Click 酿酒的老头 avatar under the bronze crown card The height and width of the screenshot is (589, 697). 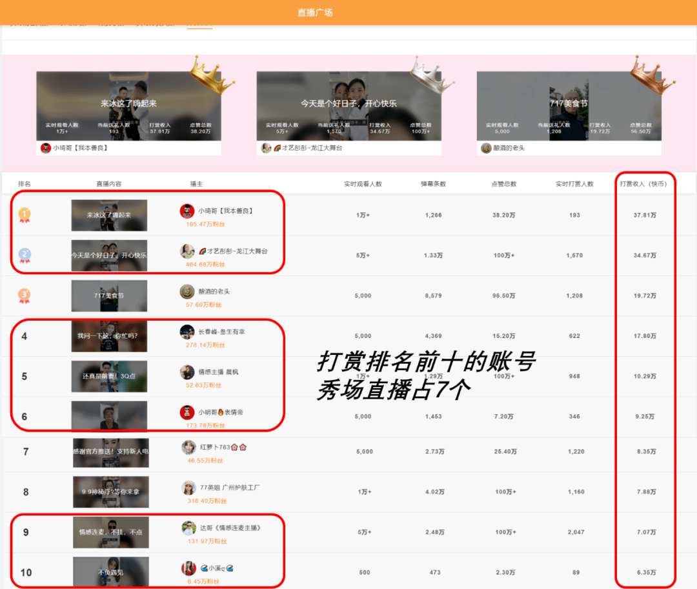pyautogui.click(x=486, y=148)
